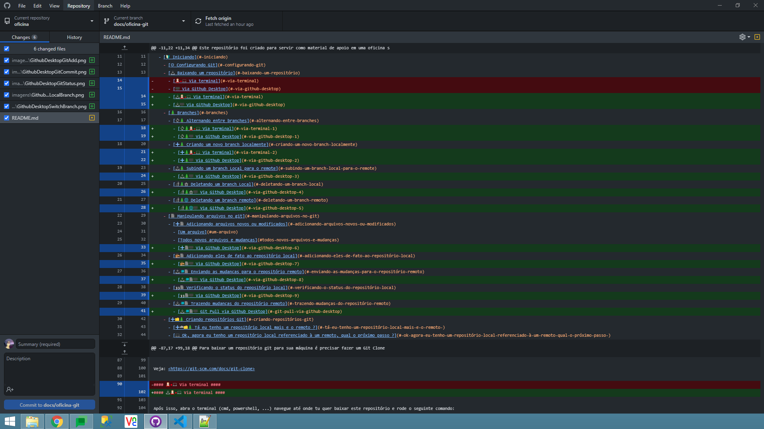This screenshot has width=764, height=429.
Task: Select GithubDesktopGitStatus.png in the changes list
Action: pyautogui.click(x=49, y=83)
